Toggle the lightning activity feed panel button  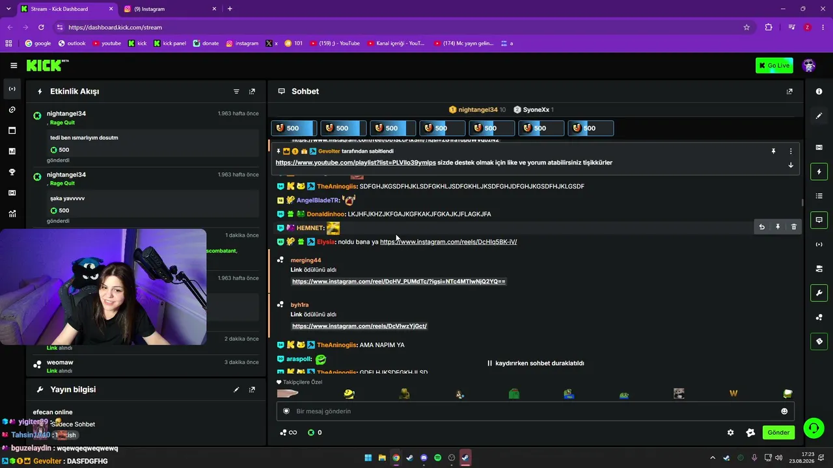pos(819,172)
